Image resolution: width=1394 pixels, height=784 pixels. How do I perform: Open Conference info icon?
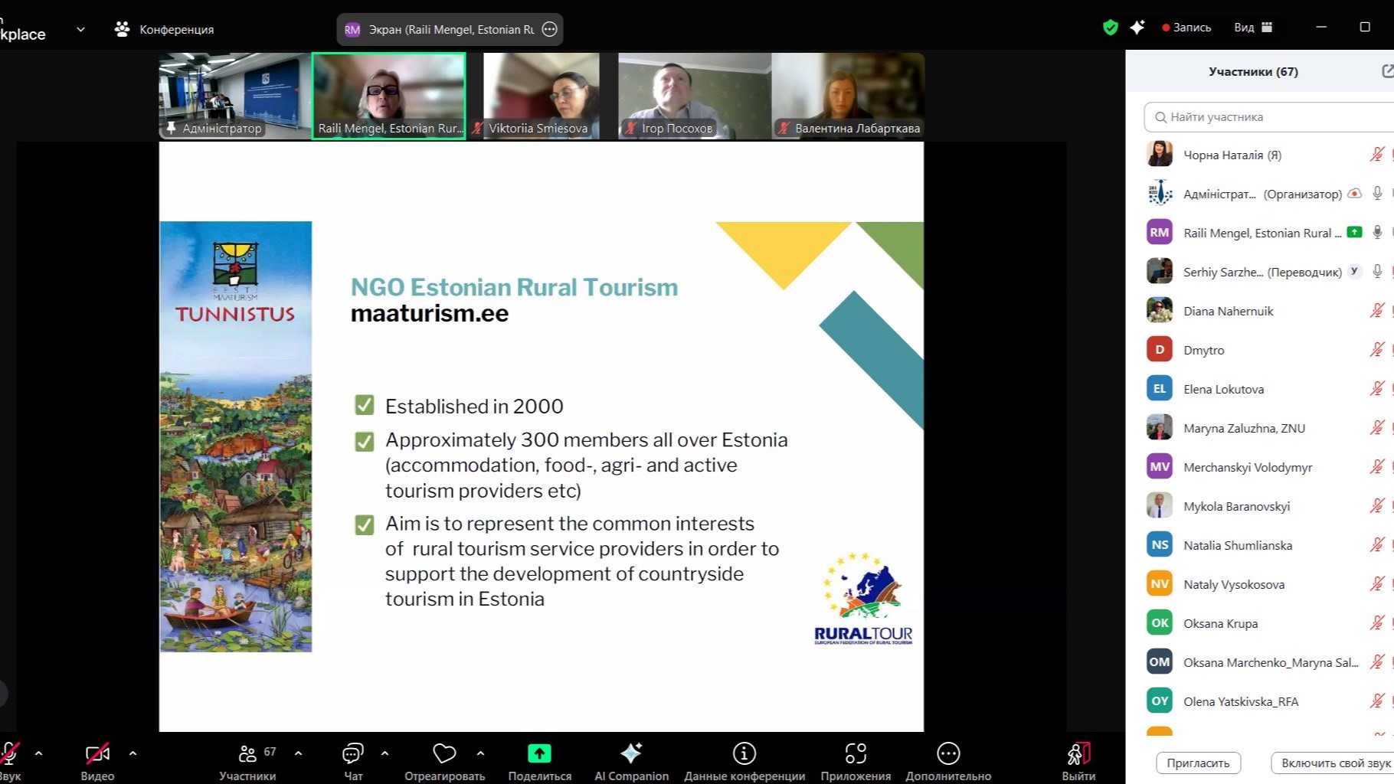[x=744, y=754]
